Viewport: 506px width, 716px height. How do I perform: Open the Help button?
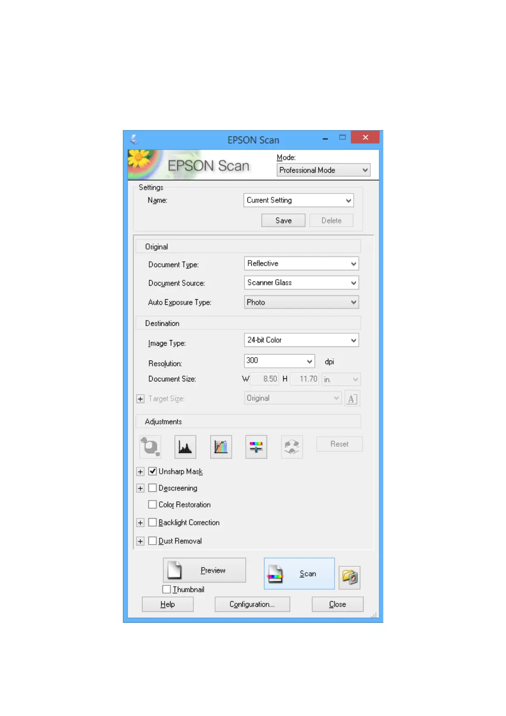pos(168,604)
